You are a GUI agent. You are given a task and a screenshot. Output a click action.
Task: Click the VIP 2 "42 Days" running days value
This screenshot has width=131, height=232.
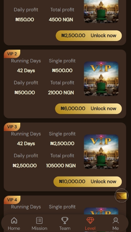[26, 71]
